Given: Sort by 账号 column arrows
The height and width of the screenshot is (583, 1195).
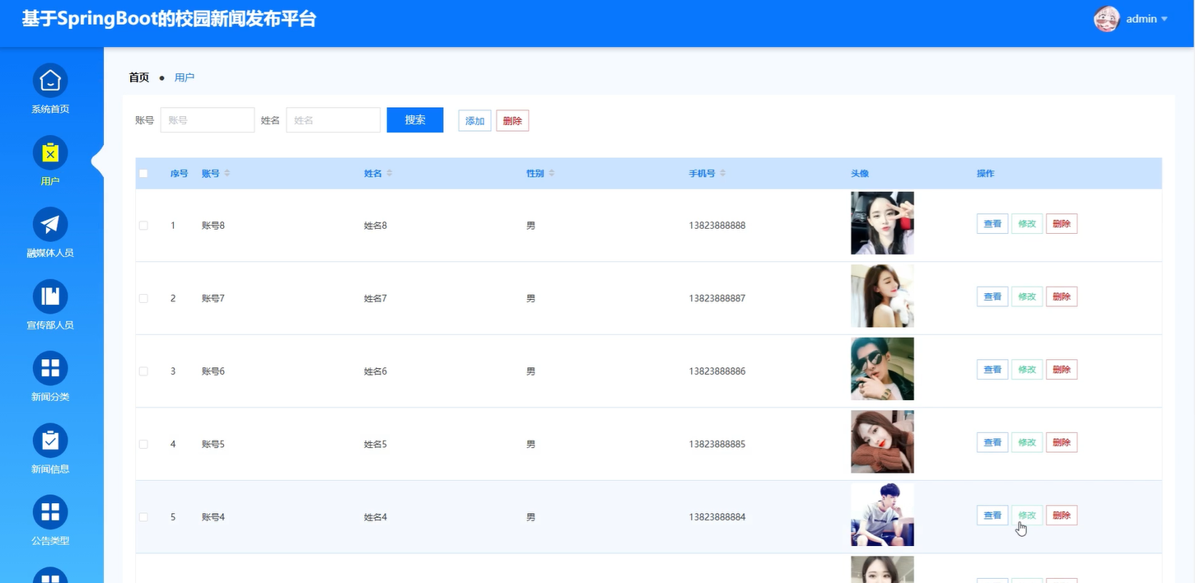Looking at the screenshot, I should pyautogui.click(x=227, y=174).
